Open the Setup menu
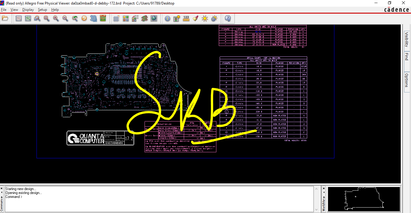This screenshot has width=411, height=213. click(x=43, y=10)
